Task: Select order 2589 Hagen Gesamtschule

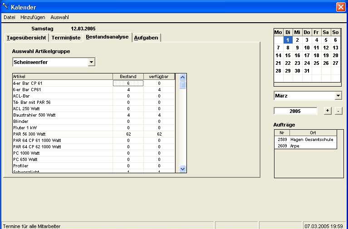Action: coord(306,140)
